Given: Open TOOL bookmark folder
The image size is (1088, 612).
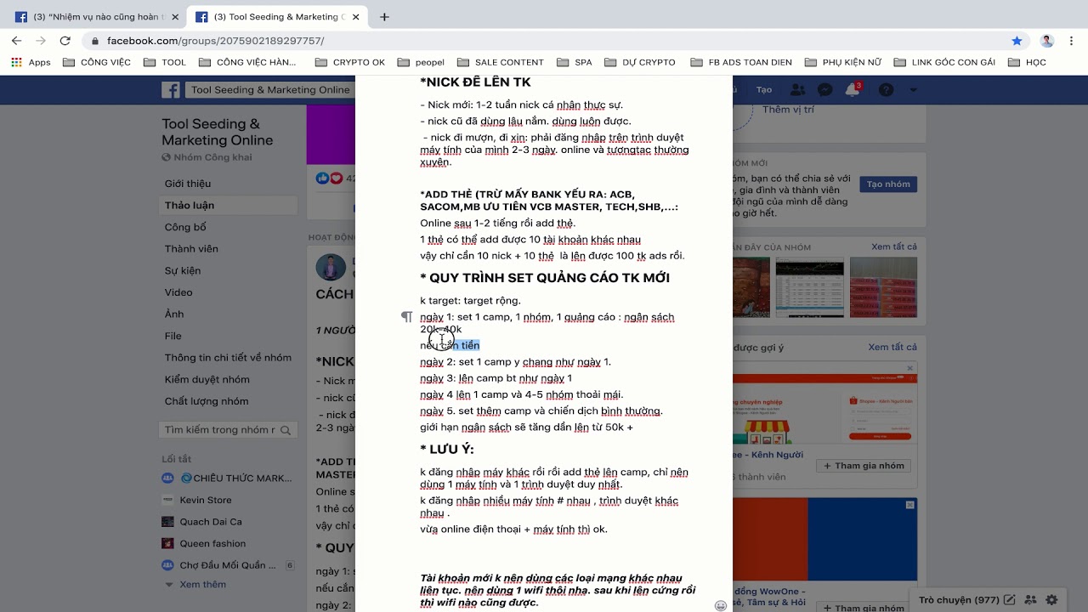Looking at the screenshot, I should [x=165, y=62].
